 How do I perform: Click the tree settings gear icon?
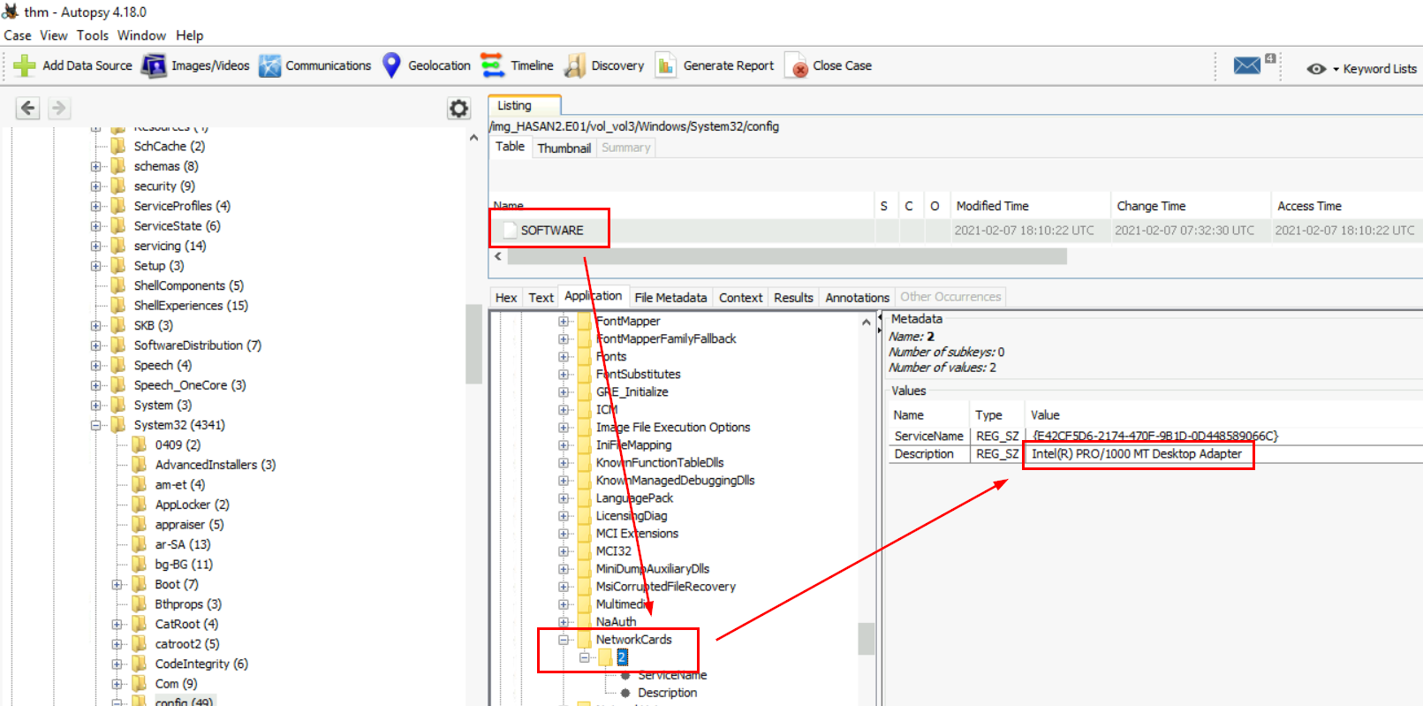pyautogui.click(x=458, y=108)
